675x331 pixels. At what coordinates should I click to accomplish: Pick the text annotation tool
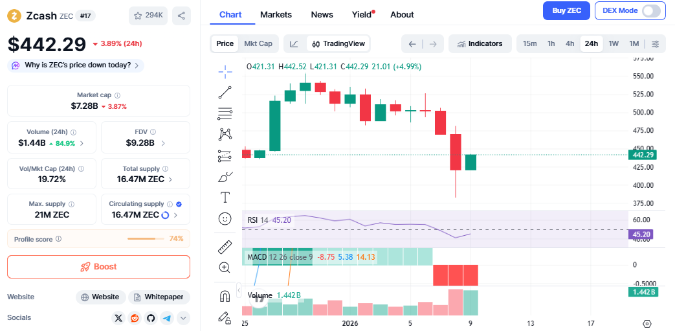click(x=225, y=198)
